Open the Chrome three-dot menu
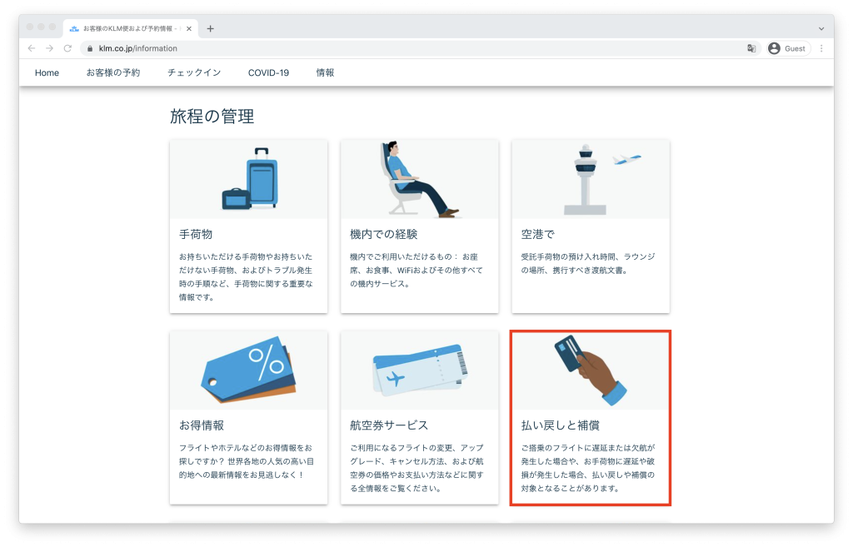853x547 pixels. click(x=821, y=48)
